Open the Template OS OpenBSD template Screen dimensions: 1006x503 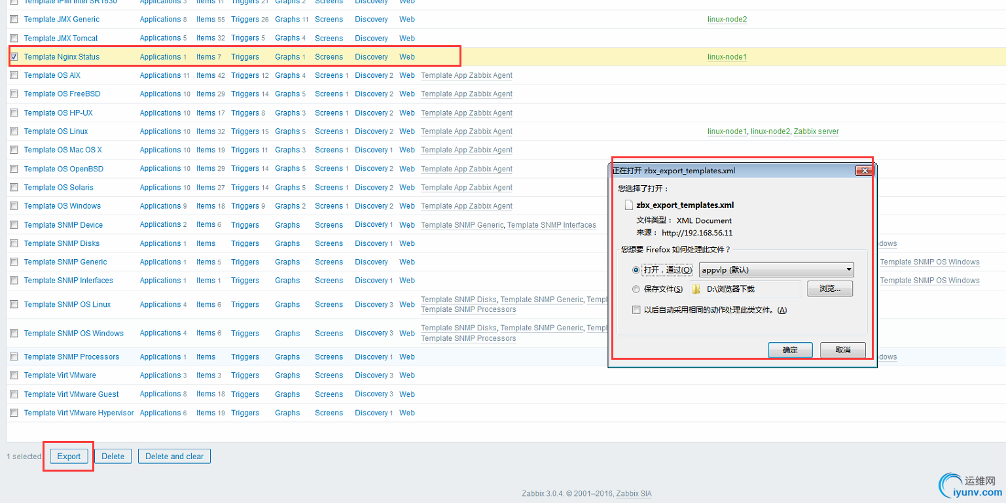63,169
